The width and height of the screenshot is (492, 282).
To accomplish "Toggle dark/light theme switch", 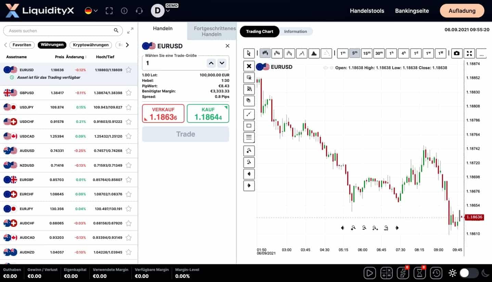I will (x=469, y=273).
